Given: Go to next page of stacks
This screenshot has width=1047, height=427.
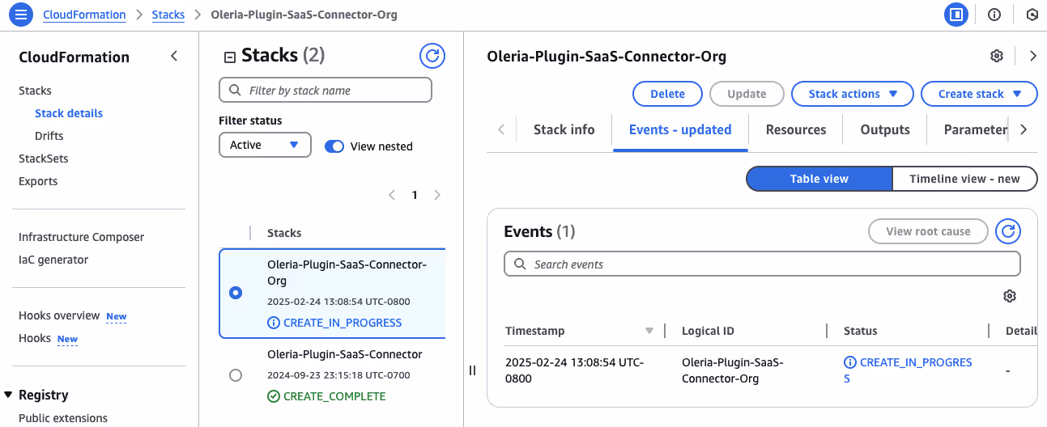Looking at the screenshot, I should click(x=437, y=195).
